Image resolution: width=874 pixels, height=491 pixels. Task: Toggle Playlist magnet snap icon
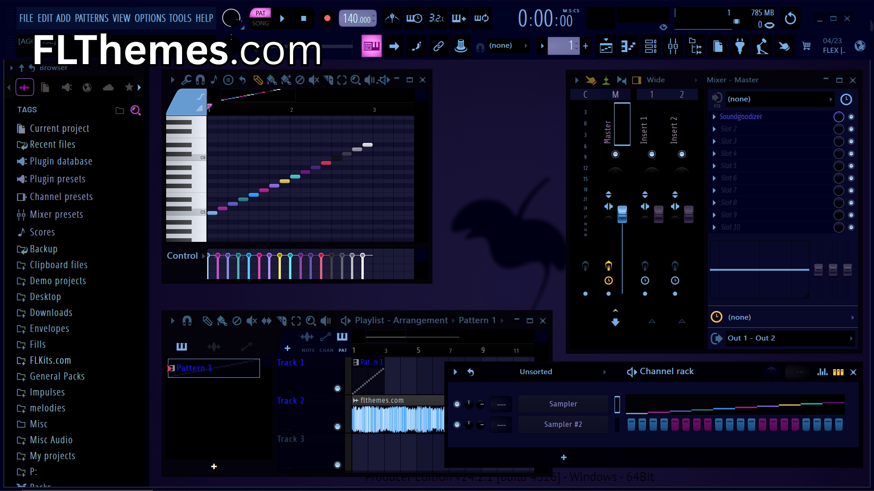[187, 321]
